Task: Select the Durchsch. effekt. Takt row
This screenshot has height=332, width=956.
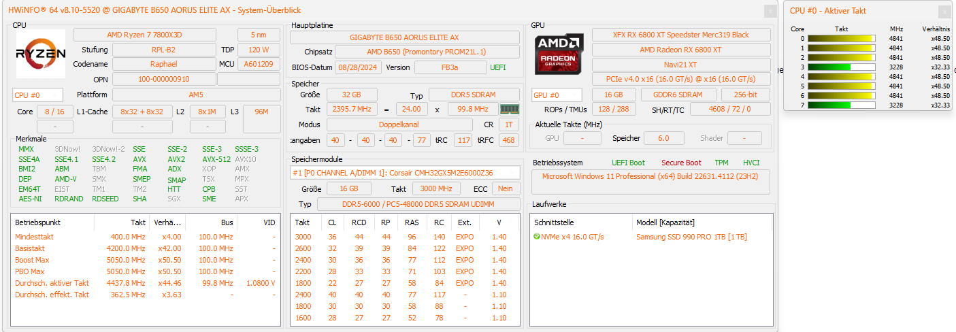Action: 146,295
